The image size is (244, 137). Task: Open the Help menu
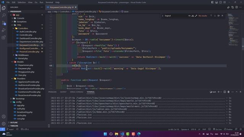click(57, 2)
